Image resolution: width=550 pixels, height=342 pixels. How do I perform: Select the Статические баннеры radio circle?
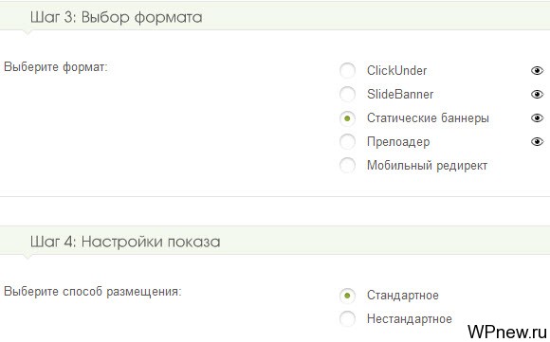(347, 118)
